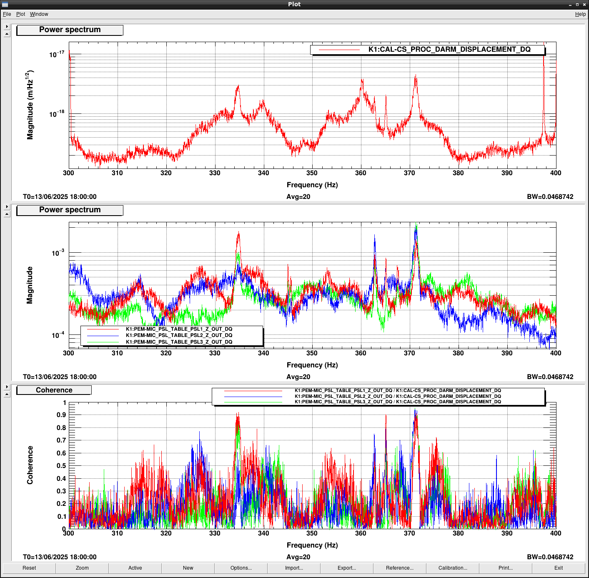The width and height of the screenshot is (589, 578).
Task: Click the Import button
Action: click(294, 568)
